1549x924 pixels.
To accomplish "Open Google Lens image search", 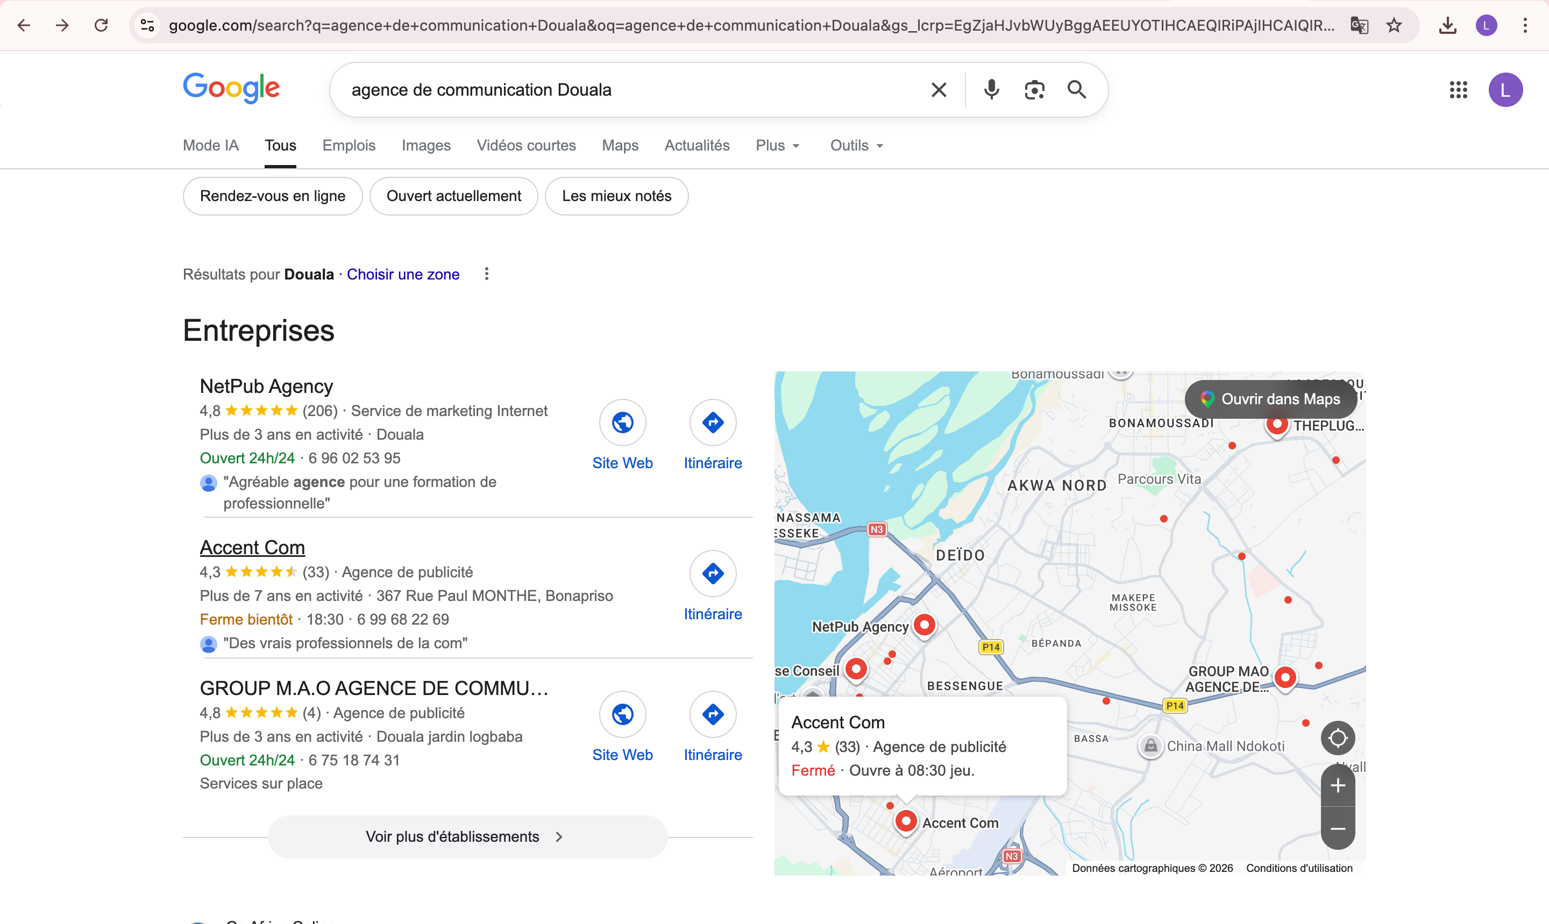I will pyautogui.click(x=1034, y=90).
